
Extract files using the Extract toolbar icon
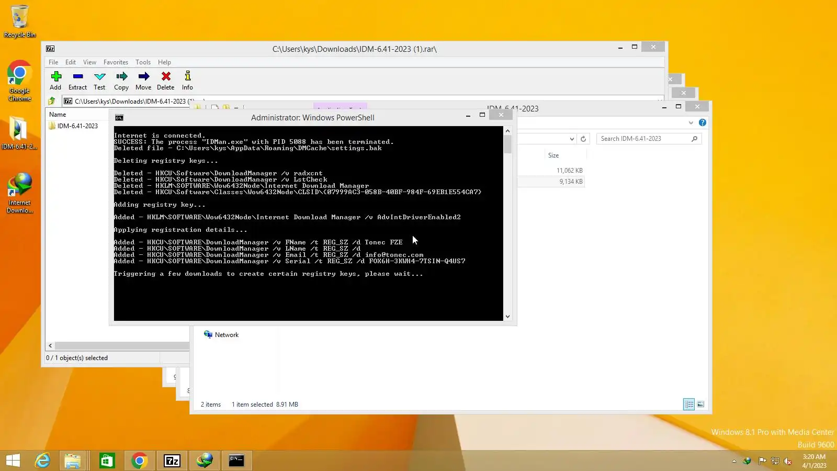pyautogui.click(x=78, y=81)
